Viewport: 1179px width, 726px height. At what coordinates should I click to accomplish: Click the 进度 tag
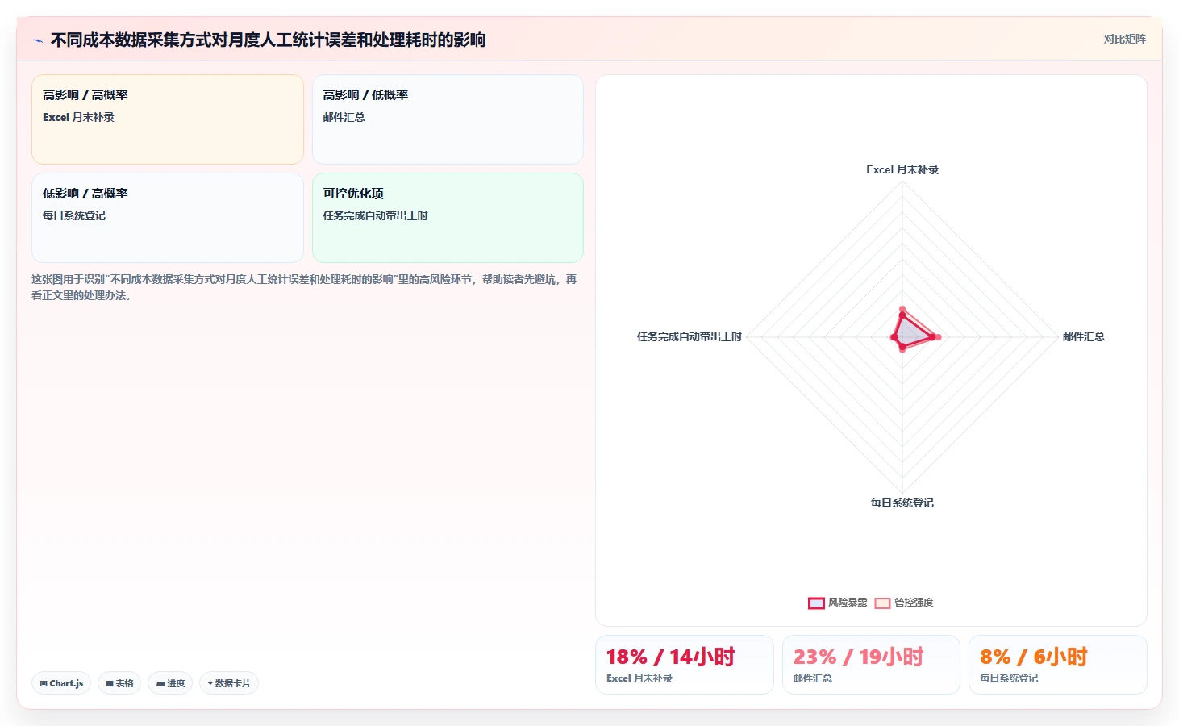click(x=170, y=683)
